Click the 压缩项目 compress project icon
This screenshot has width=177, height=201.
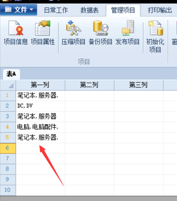[73, 33]
